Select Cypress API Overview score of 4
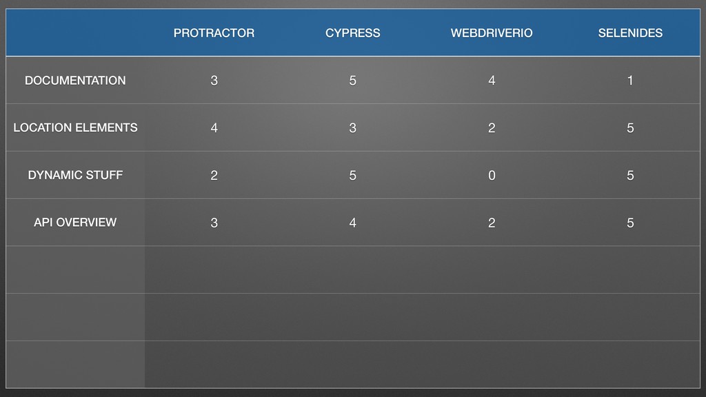This screenshot has width=706, height=397. click(352, 223)
